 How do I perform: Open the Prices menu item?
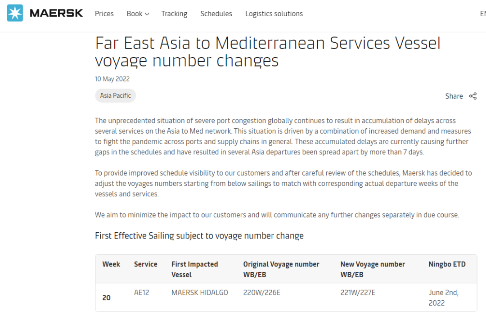pos(104,14)
